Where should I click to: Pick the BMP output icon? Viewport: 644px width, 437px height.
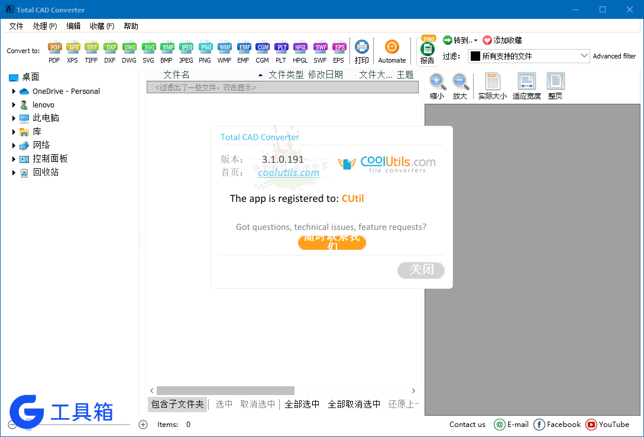pyautogui.click(x=167, y=52)
